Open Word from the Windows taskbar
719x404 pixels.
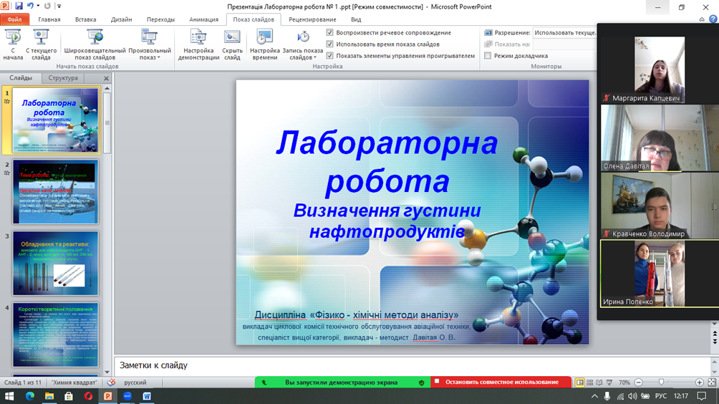(x=147, y=396)
